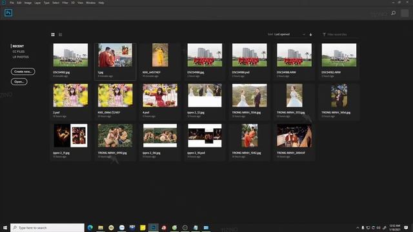Image resolution: width=413 pixels, height=232 pixels.
Task: Open the Edit menu
Action: (x=19, y=3)
